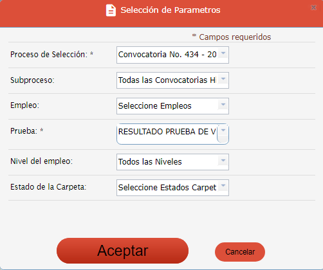Click the Todas las Convocatorias field

172,80
